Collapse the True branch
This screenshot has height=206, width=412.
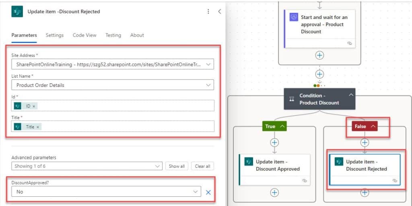(x=283, y=126)
